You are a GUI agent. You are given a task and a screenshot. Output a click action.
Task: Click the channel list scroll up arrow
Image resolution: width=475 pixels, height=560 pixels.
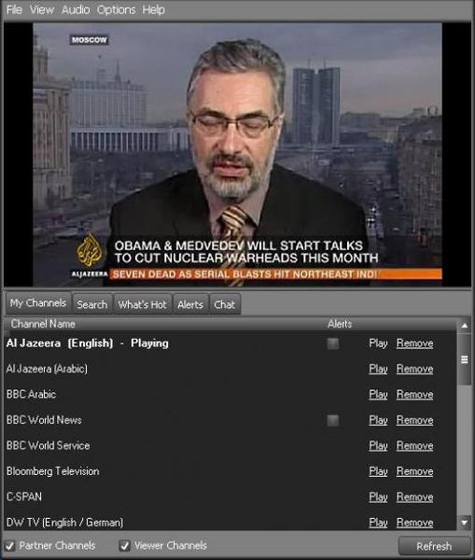[x=465, y=326]
